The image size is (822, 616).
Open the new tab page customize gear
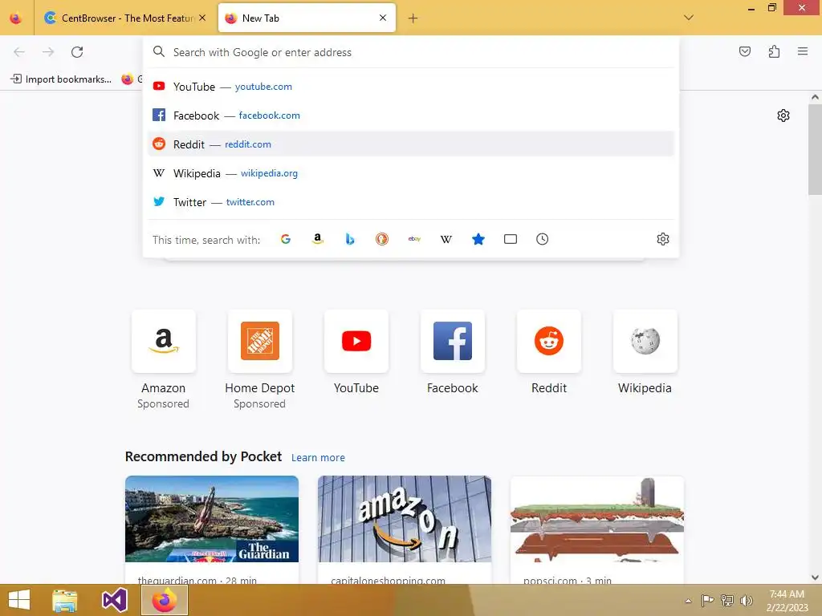(783, 115)
